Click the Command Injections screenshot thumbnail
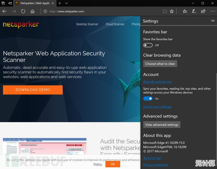217x169 pixels. tap(45, 146)
